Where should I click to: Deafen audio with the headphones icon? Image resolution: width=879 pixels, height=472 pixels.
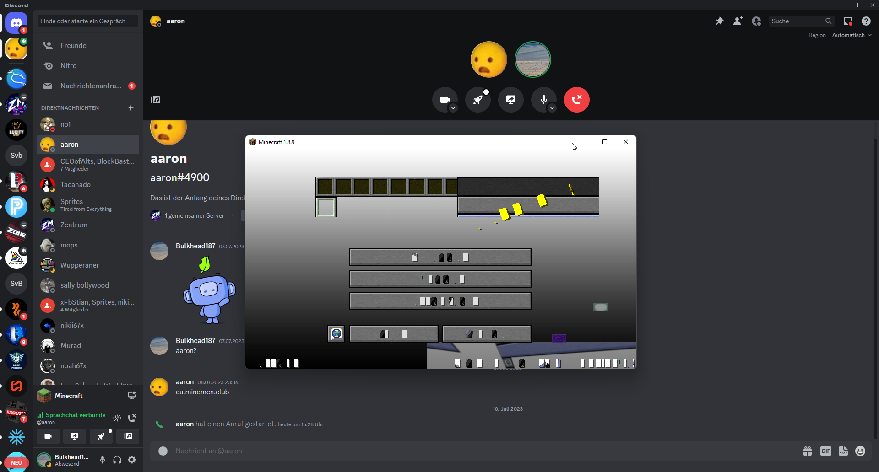tap(117, 460)
